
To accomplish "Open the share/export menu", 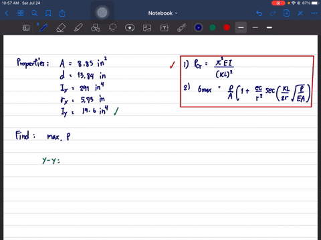I will (x=62, y=13).
